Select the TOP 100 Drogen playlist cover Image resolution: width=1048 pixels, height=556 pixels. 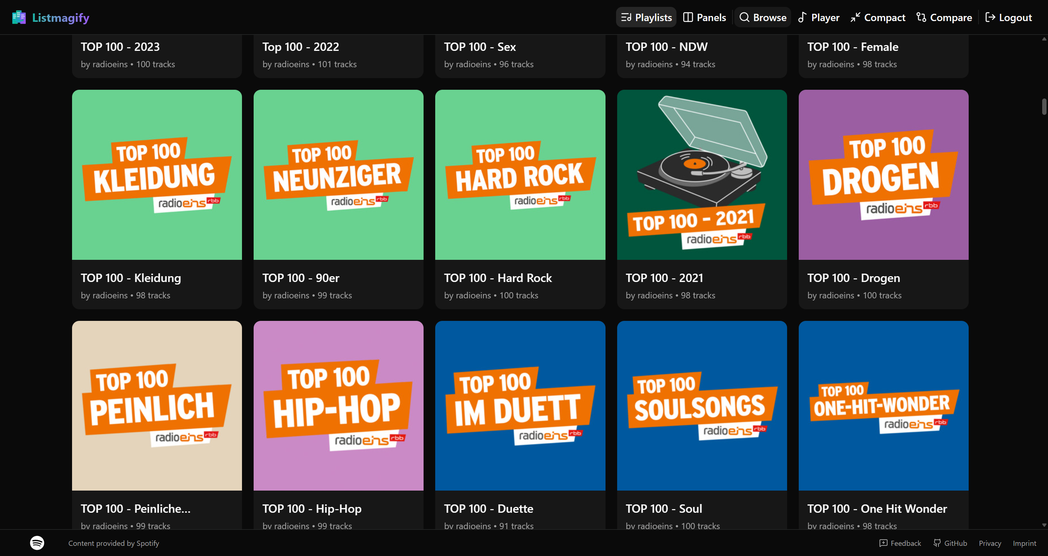coord(883,175)
